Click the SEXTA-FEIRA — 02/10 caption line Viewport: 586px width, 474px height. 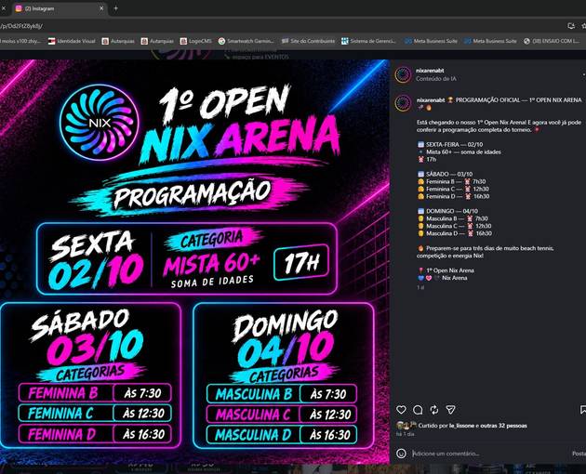click(x=450, y=144)
